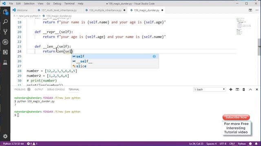Click 'python 159_magic_dunder.py' terminal command

pyautogui.click(x=36, y=101)
